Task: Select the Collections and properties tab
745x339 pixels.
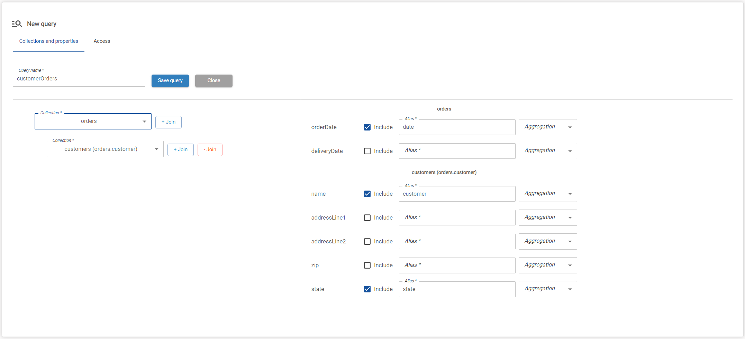Action: tap(48, 41)
